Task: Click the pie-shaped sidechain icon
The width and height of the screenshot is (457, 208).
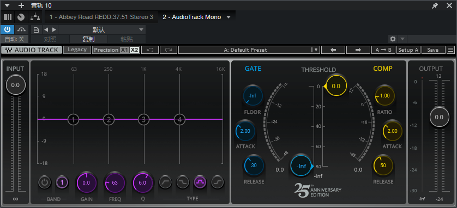Action: 21,17
